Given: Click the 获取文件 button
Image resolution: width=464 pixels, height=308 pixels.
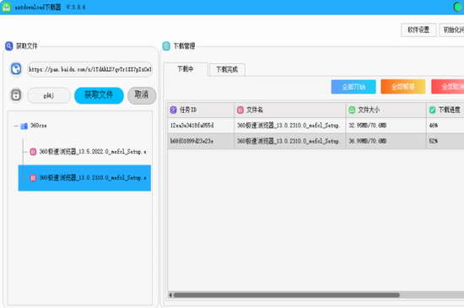Looking at the screenshot, I should [99, 95].
